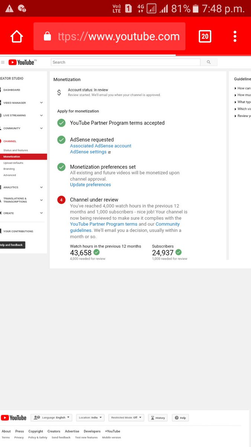Tap the browser address bar URL
The width and height of the screenshot is (251, 447).
coord(119,37)
